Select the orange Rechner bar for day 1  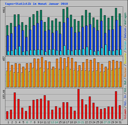tap(8, 74)
